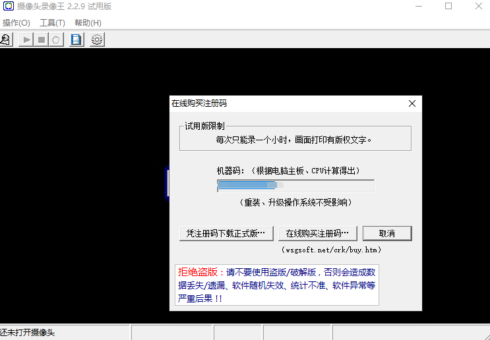Image resolution: width=490 pixels, height=340 pixels.
Task: Click the 每次只能录一个小时 limitation text
Action: pos(293,140)
